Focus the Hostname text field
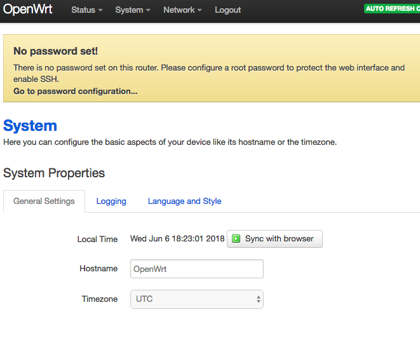This screenshot has width=420, height=345. pyautogui.click(x=196, y=269)
